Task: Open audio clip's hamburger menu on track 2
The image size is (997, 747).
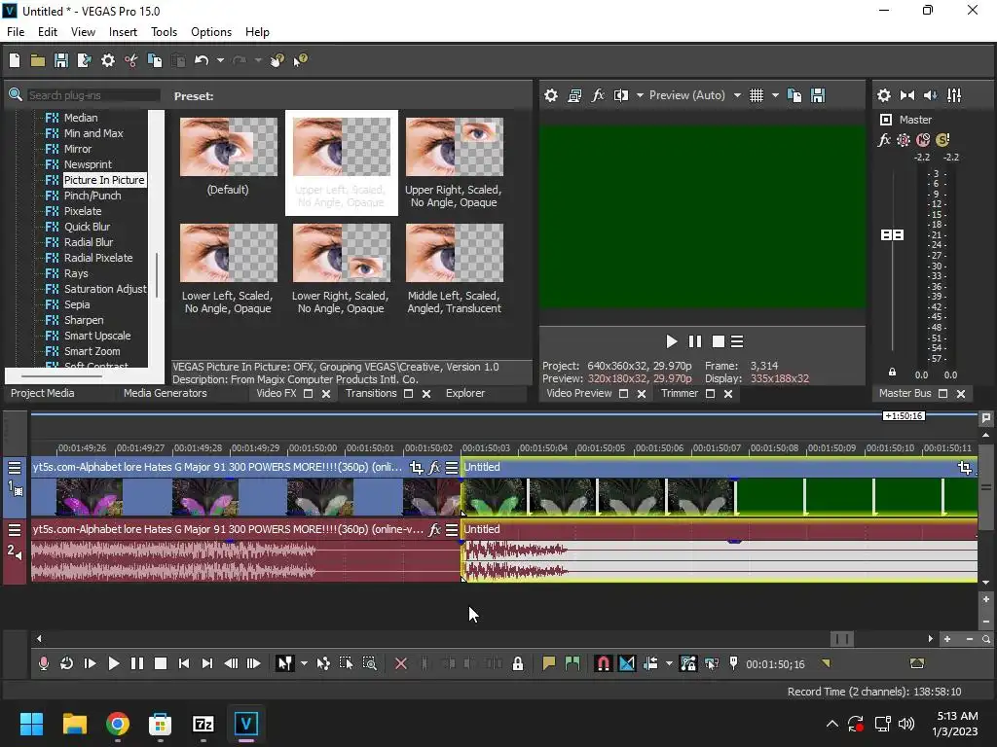Action: coord(452,529)
